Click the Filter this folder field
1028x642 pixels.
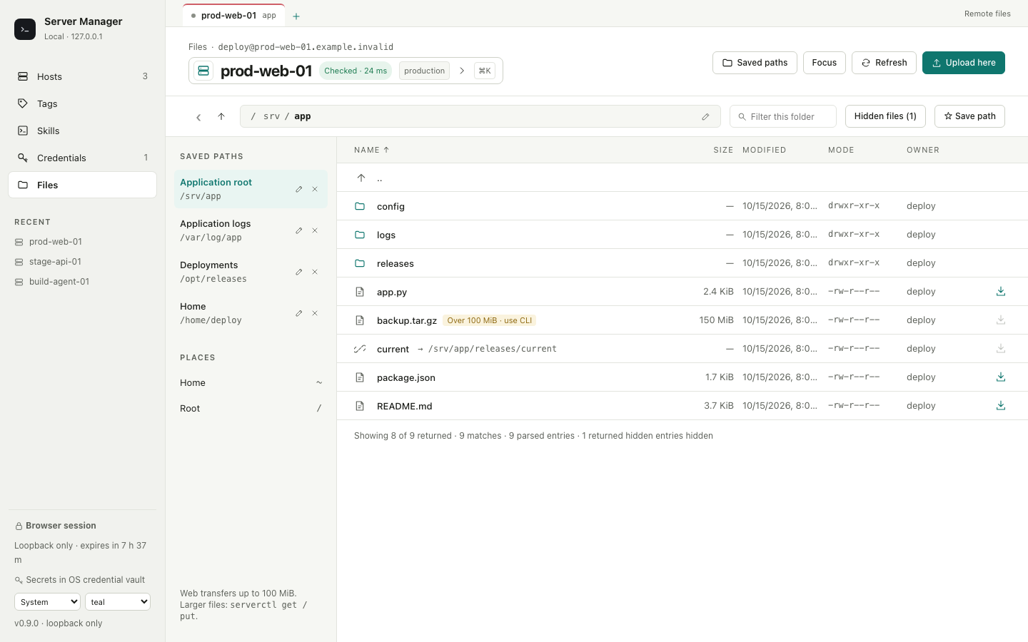click(x=783, y=116)
